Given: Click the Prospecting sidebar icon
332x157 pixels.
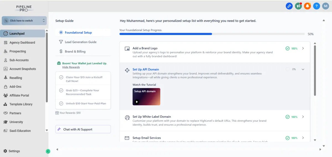Looking at the screenshot, I should click(x=6, y=51).
